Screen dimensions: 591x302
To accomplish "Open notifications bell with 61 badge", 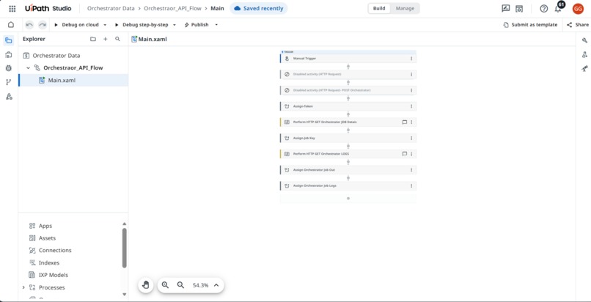I will tap(558, 9).
